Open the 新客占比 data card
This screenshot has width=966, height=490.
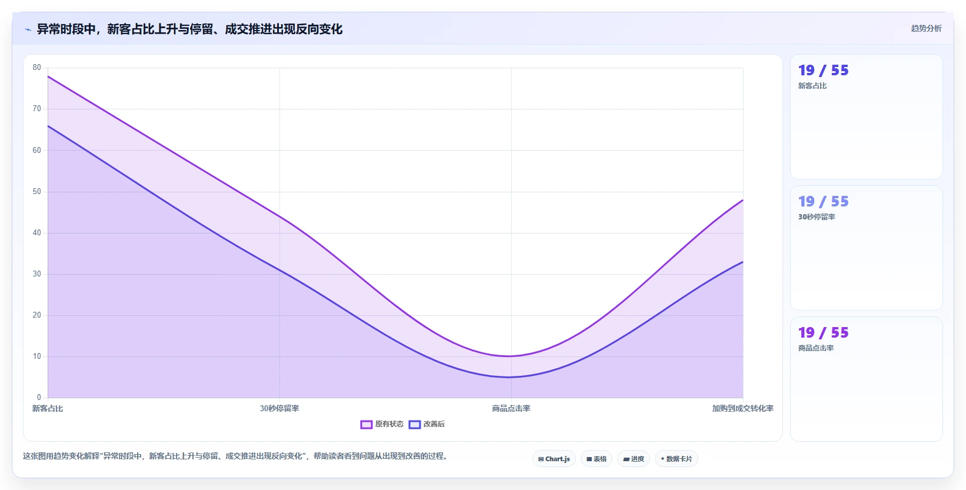pos(867,117)
